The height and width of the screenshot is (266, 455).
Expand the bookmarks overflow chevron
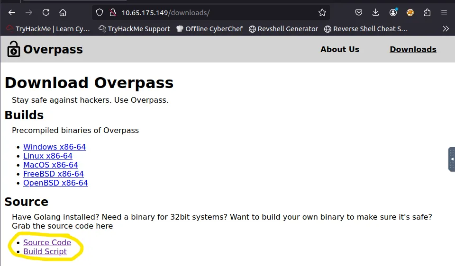(x=446, y=29)
